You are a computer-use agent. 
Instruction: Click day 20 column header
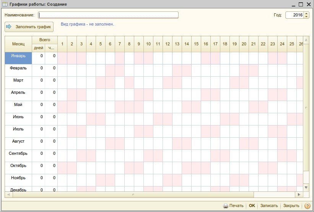244,44
